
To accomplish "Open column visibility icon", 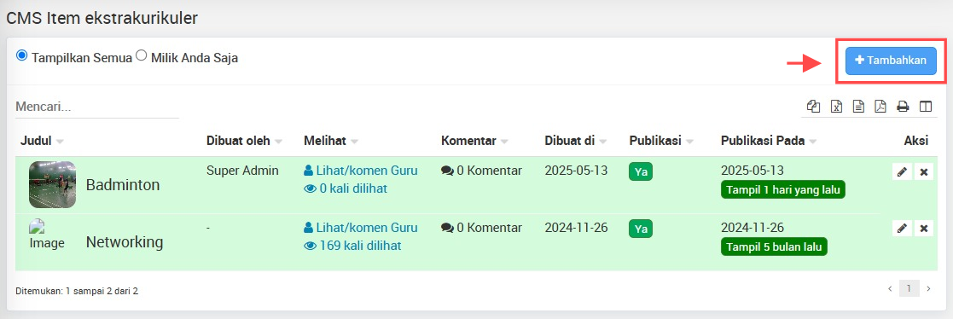I will pos(925,107).
